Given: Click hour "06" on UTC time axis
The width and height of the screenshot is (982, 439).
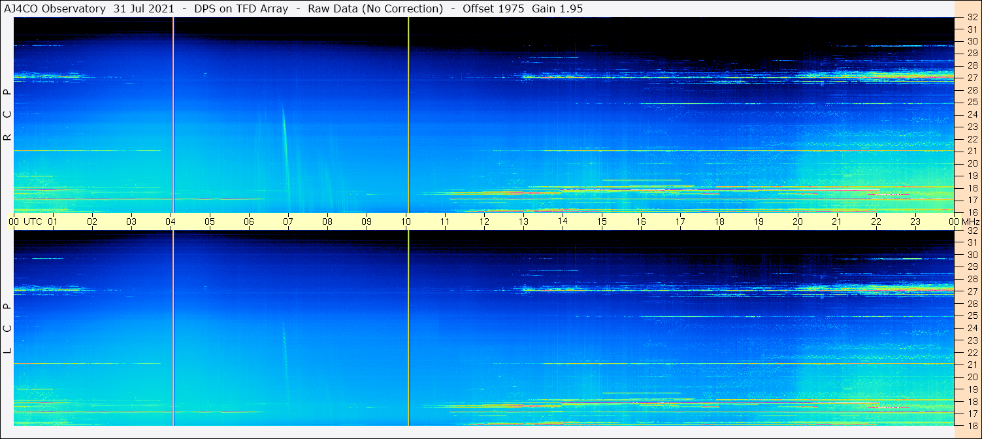Looking at the screenshot, I should tap(249, 221).
